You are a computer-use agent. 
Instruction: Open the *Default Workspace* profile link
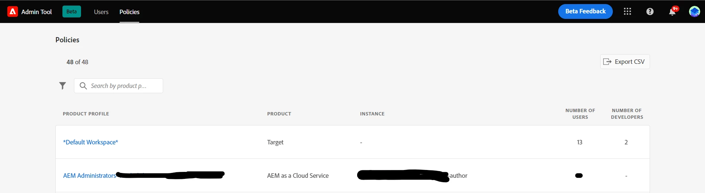pos(90,142)
